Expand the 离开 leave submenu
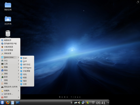This screenshot has width=140, height=105. coord(10,97)
